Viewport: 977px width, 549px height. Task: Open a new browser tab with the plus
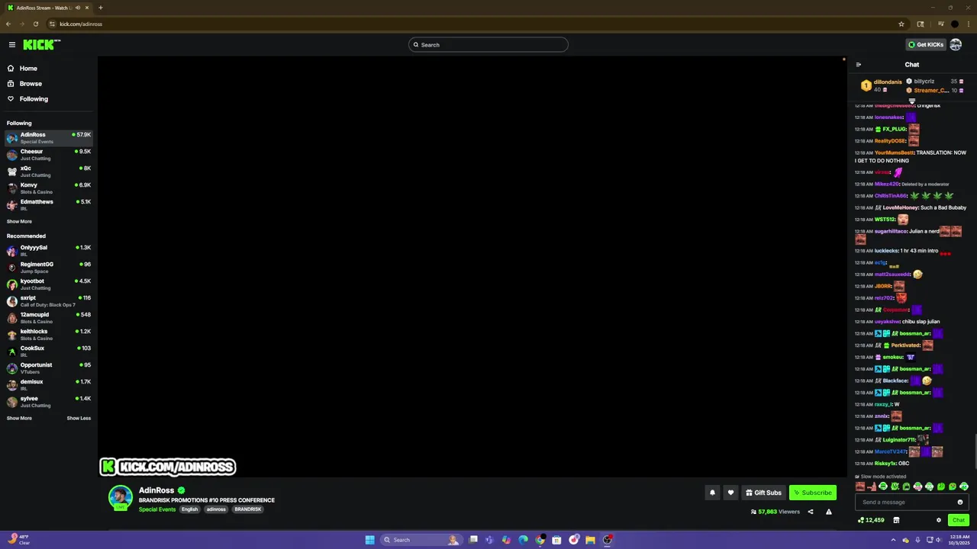tap(101, 8)
